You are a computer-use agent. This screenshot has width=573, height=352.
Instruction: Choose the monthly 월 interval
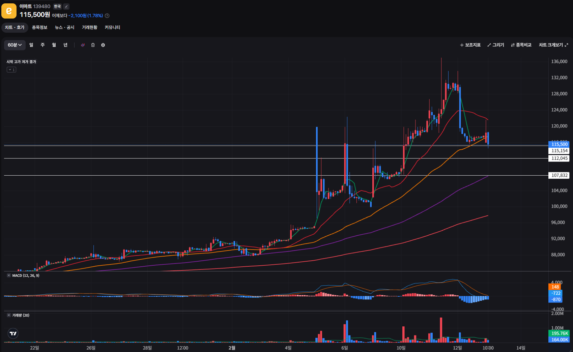click(54, 45)
